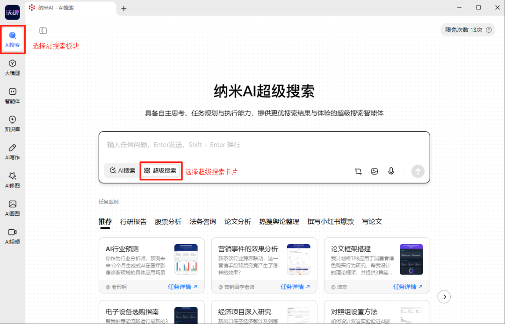Open the 论文框架搭建 card thumbnail
Image resolution: width=505 pixels, height=324 pixels.
point(411,260)
